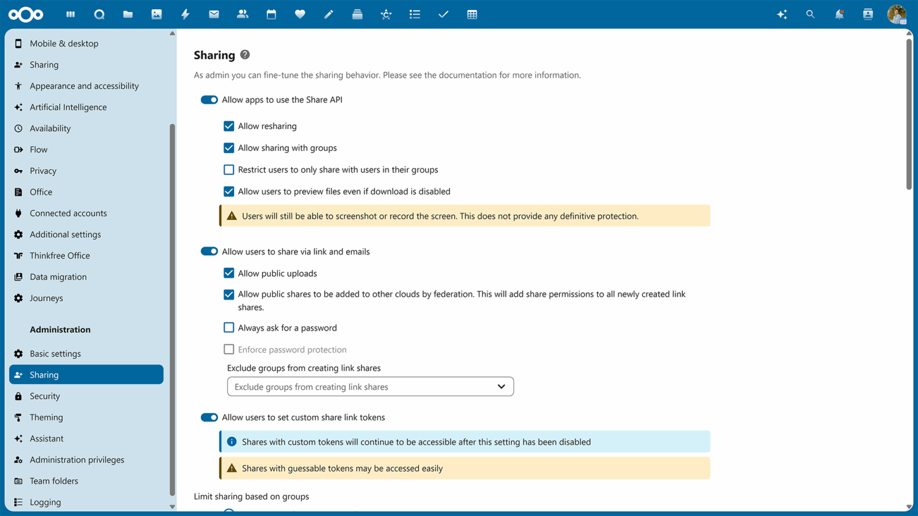Open unified search with the magnifier icon

pyautogui.click(x=810, y=14)
